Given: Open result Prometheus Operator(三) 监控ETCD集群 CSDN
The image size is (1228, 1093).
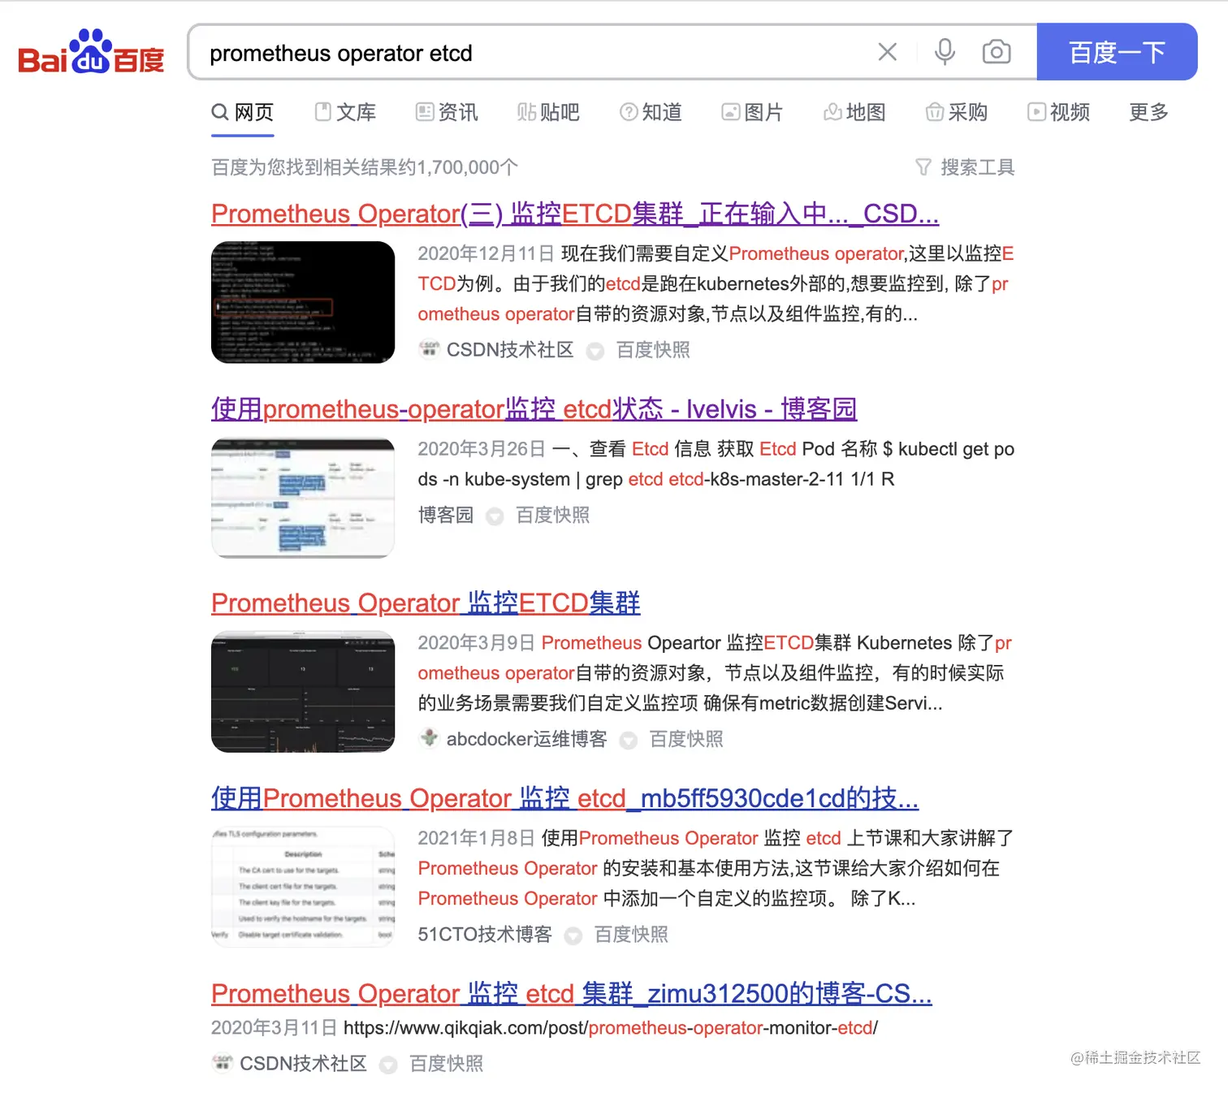Looking at the screenshot, I should pyautogui.click(x=575, y=214).
